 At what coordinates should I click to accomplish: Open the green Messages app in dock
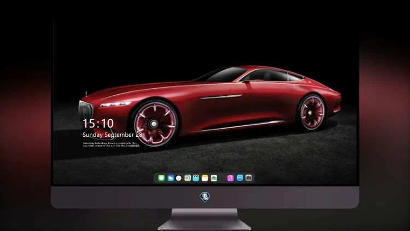[x=161, y=178]
